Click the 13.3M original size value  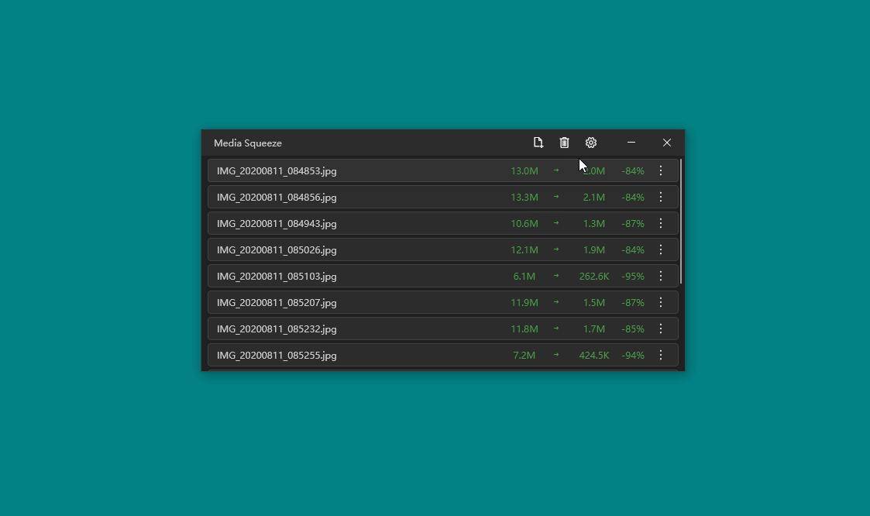coord(524,198)
